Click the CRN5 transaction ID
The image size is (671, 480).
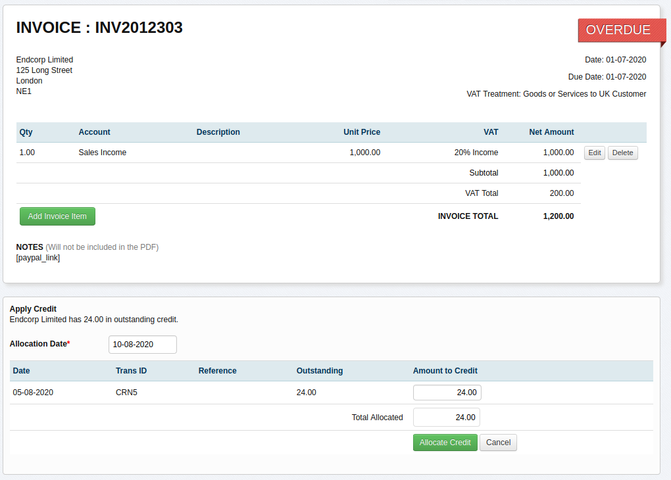tap(126, 393)
